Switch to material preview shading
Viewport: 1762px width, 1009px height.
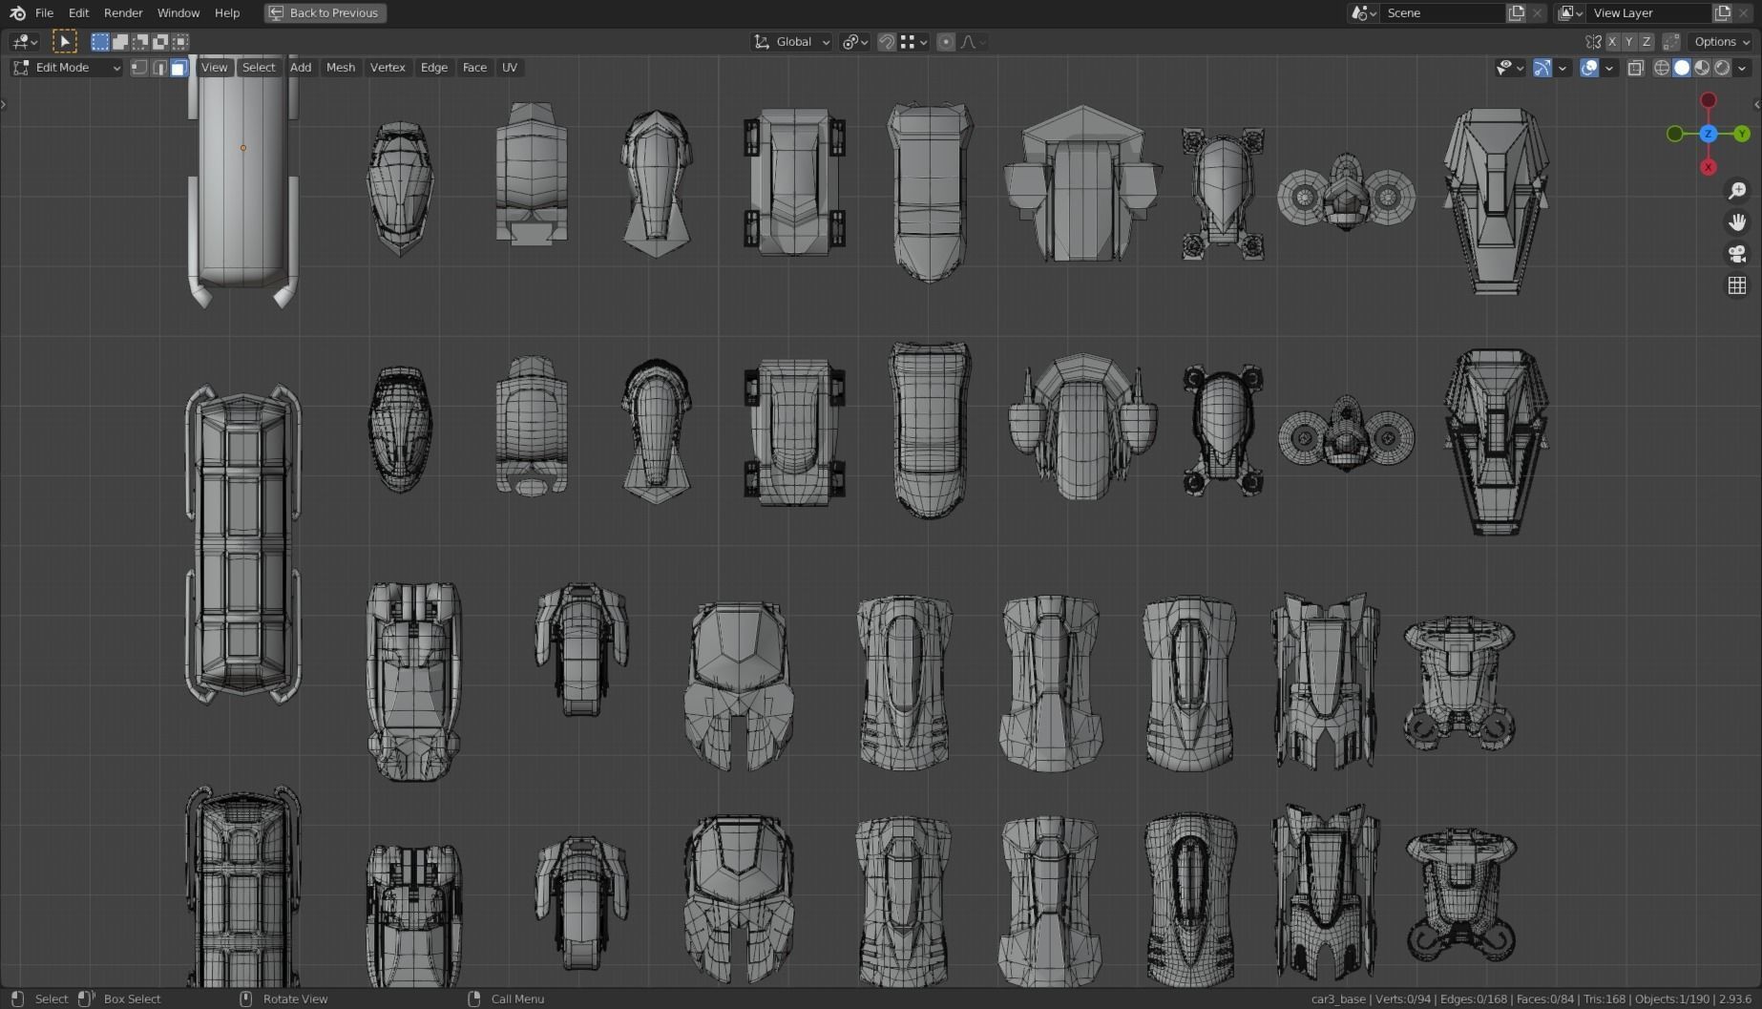pyautogui.click(x=1702, y=68)
